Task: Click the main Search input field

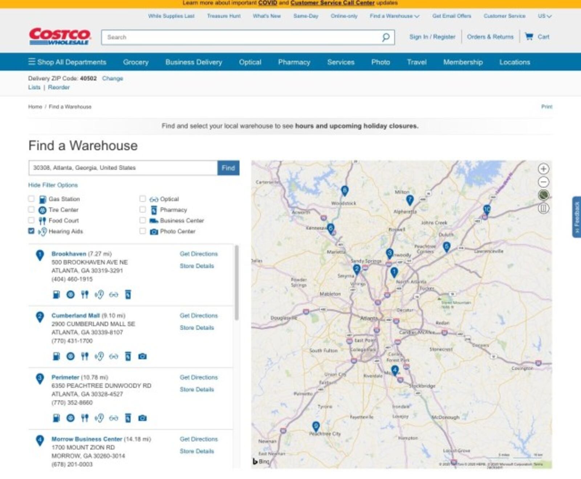Action: [241, 37]
